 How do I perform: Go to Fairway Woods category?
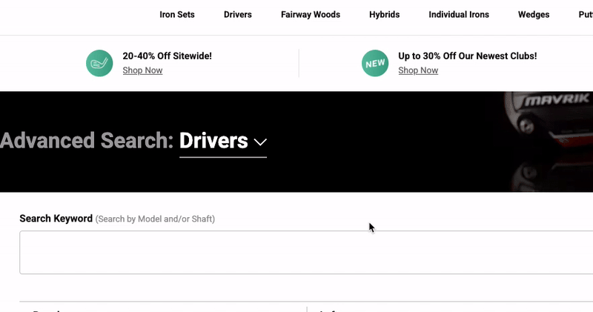click(311, 14)
